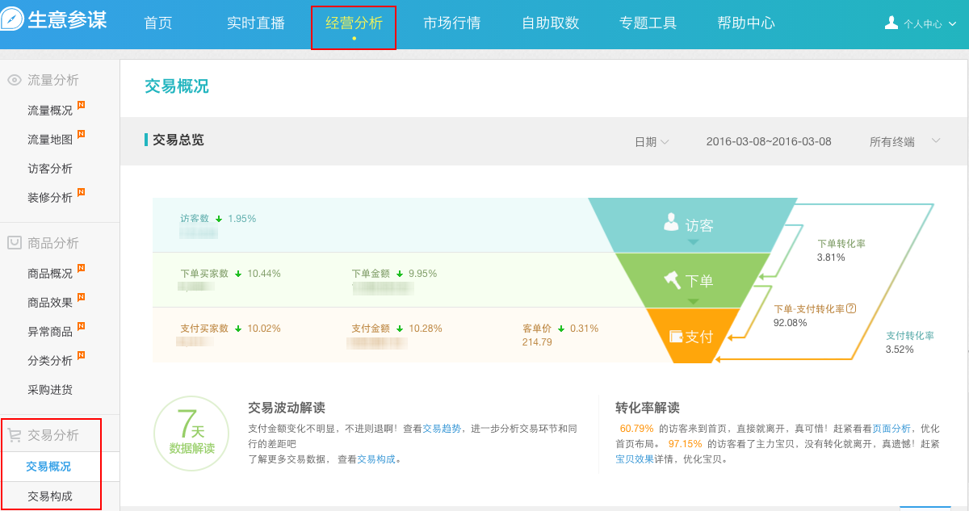
Task: Open 商品概况 in the sidebar
Action: (x=50, y=274)
